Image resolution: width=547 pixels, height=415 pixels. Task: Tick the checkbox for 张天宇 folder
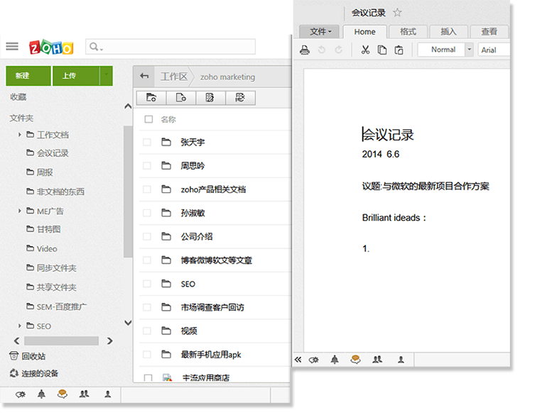(x=147, y=142)
